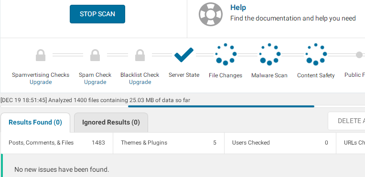Click the File Changes spinner icon

tap(225, 54)
